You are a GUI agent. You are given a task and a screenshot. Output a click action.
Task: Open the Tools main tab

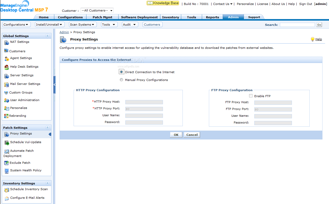[x=191, y=17]
